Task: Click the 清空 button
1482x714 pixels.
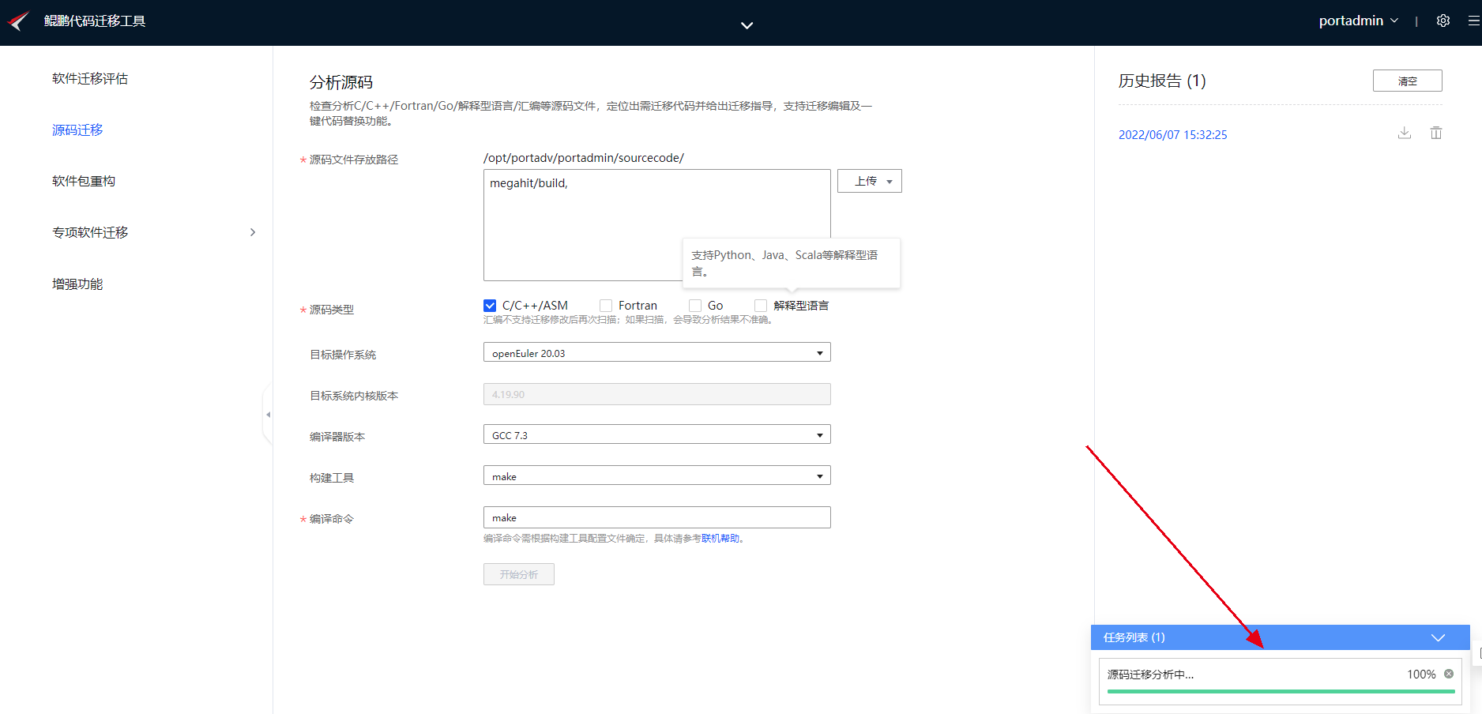Action: (x=1408, y=81)
